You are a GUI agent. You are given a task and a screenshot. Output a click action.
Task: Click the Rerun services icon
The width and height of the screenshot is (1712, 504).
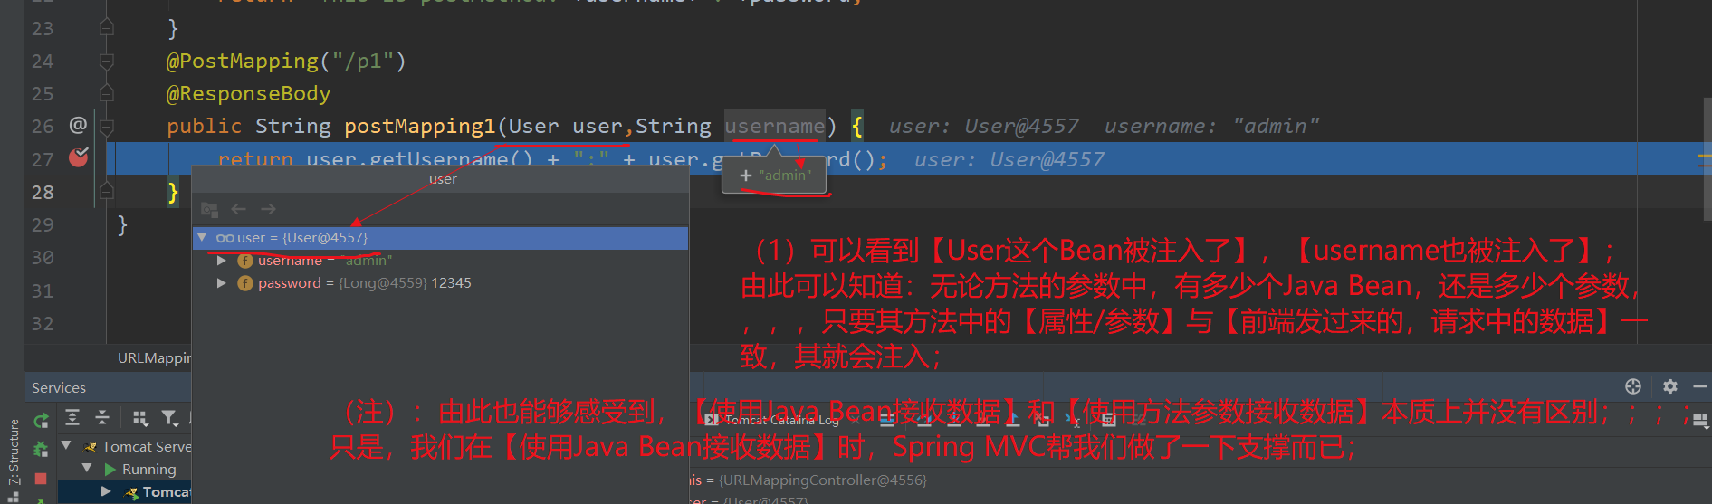tap(41, 421)
